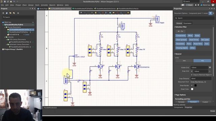The image size is (216, 121).
Task: Click the black Sheet Border color swatch
Action: tap(195, 85)
